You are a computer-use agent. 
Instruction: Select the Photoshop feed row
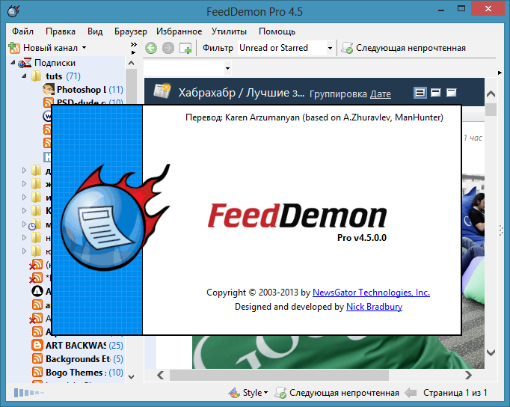[82, 90]
